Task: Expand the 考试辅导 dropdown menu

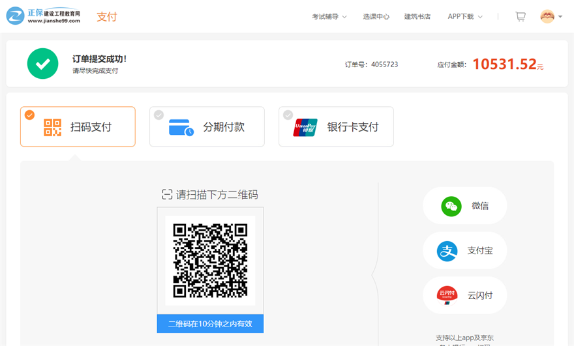Action: point(329,16)
